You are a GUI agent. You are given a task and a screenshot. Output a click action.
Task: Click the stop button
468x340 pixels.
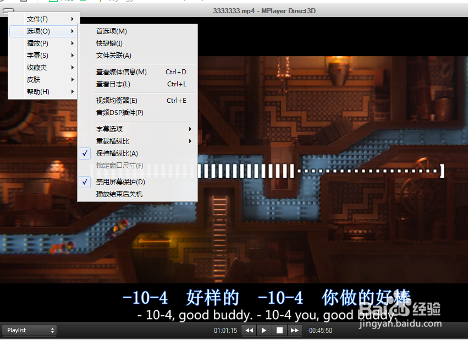pyautogui.click(x=279, y=331)
